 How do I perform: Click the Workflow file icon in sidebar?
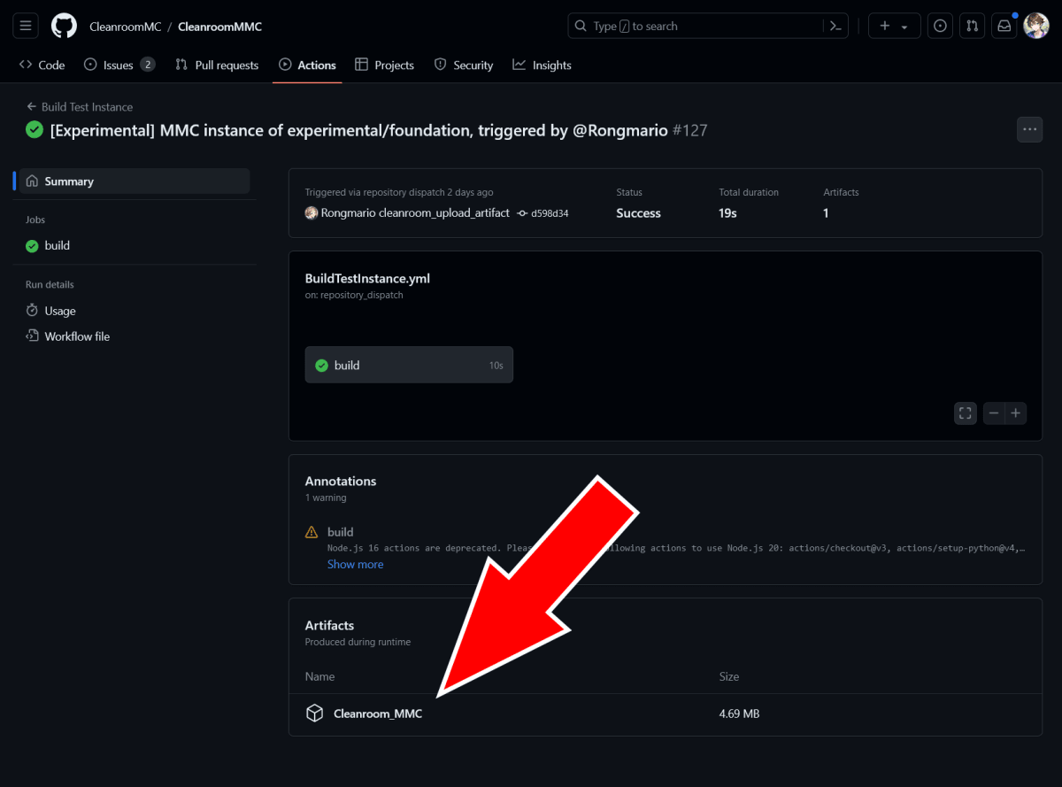[32, 336]
